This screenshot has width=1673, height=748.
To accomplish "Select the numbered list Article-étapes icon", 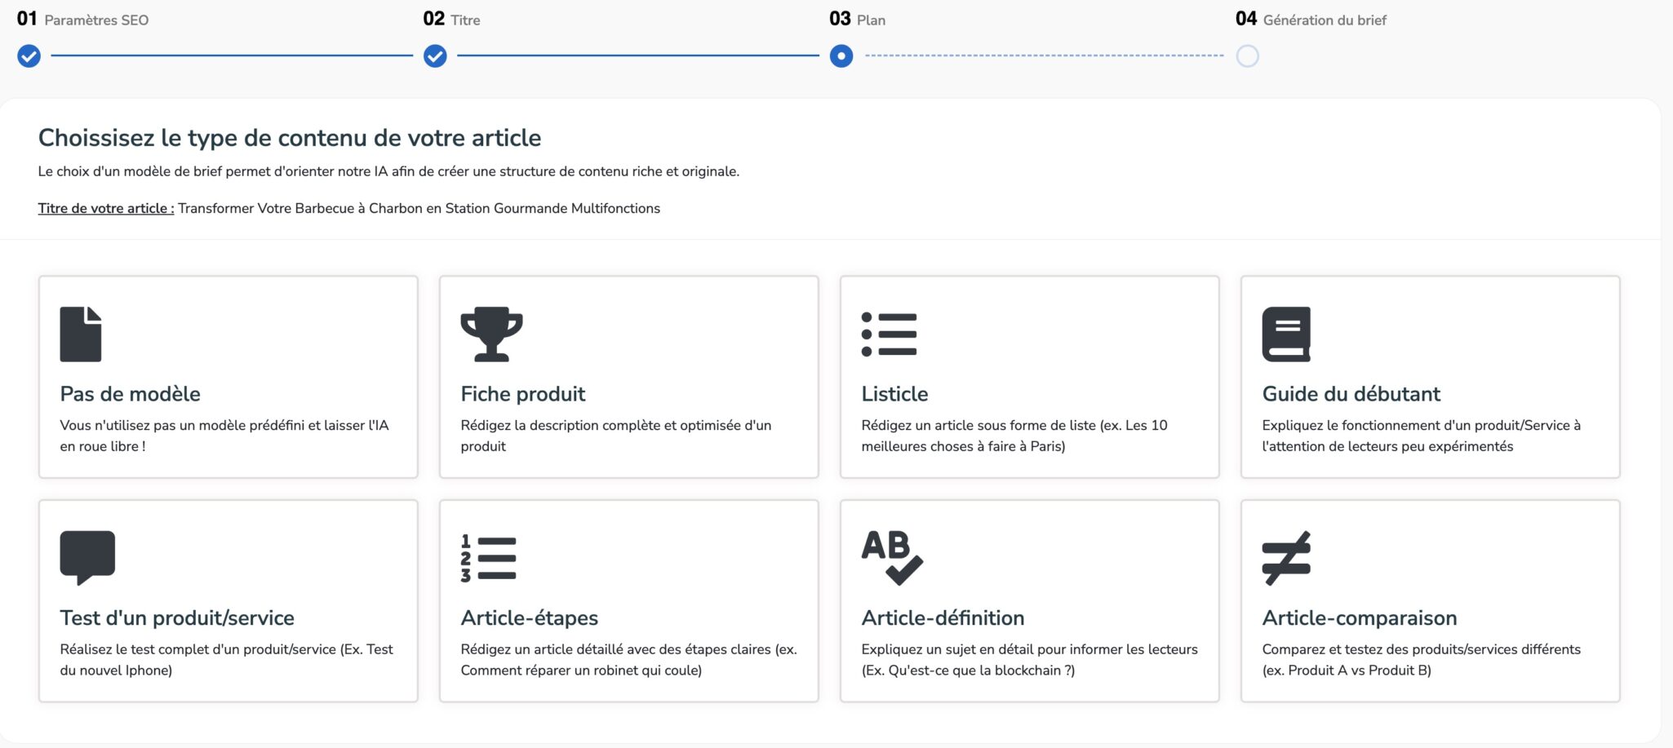I will point(488,558).
